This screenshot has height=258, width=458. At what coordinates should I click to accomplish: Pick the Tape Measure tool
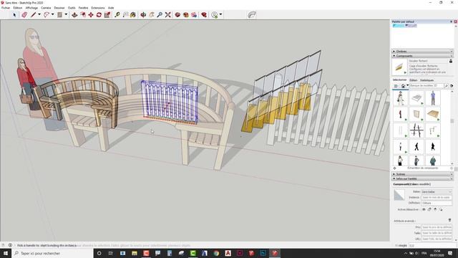(117, 15)
